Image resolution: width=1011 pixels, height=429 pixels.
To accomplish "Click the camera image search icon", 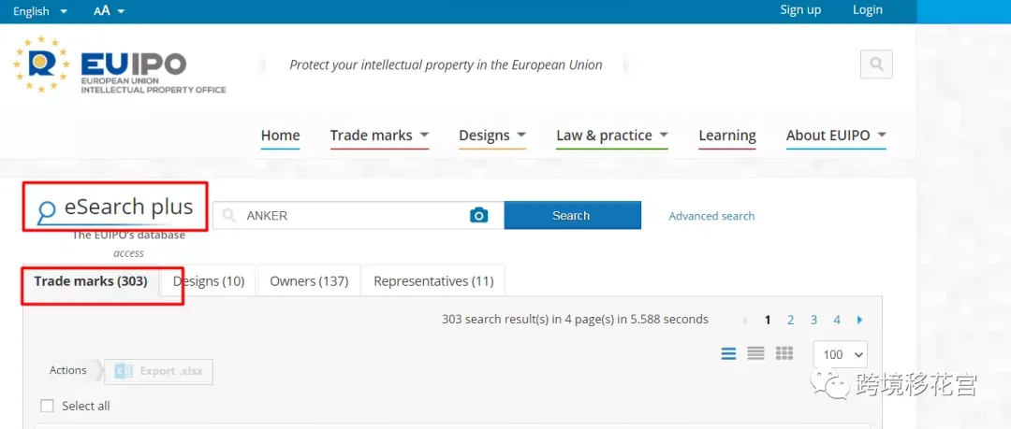I will point(478,215).
